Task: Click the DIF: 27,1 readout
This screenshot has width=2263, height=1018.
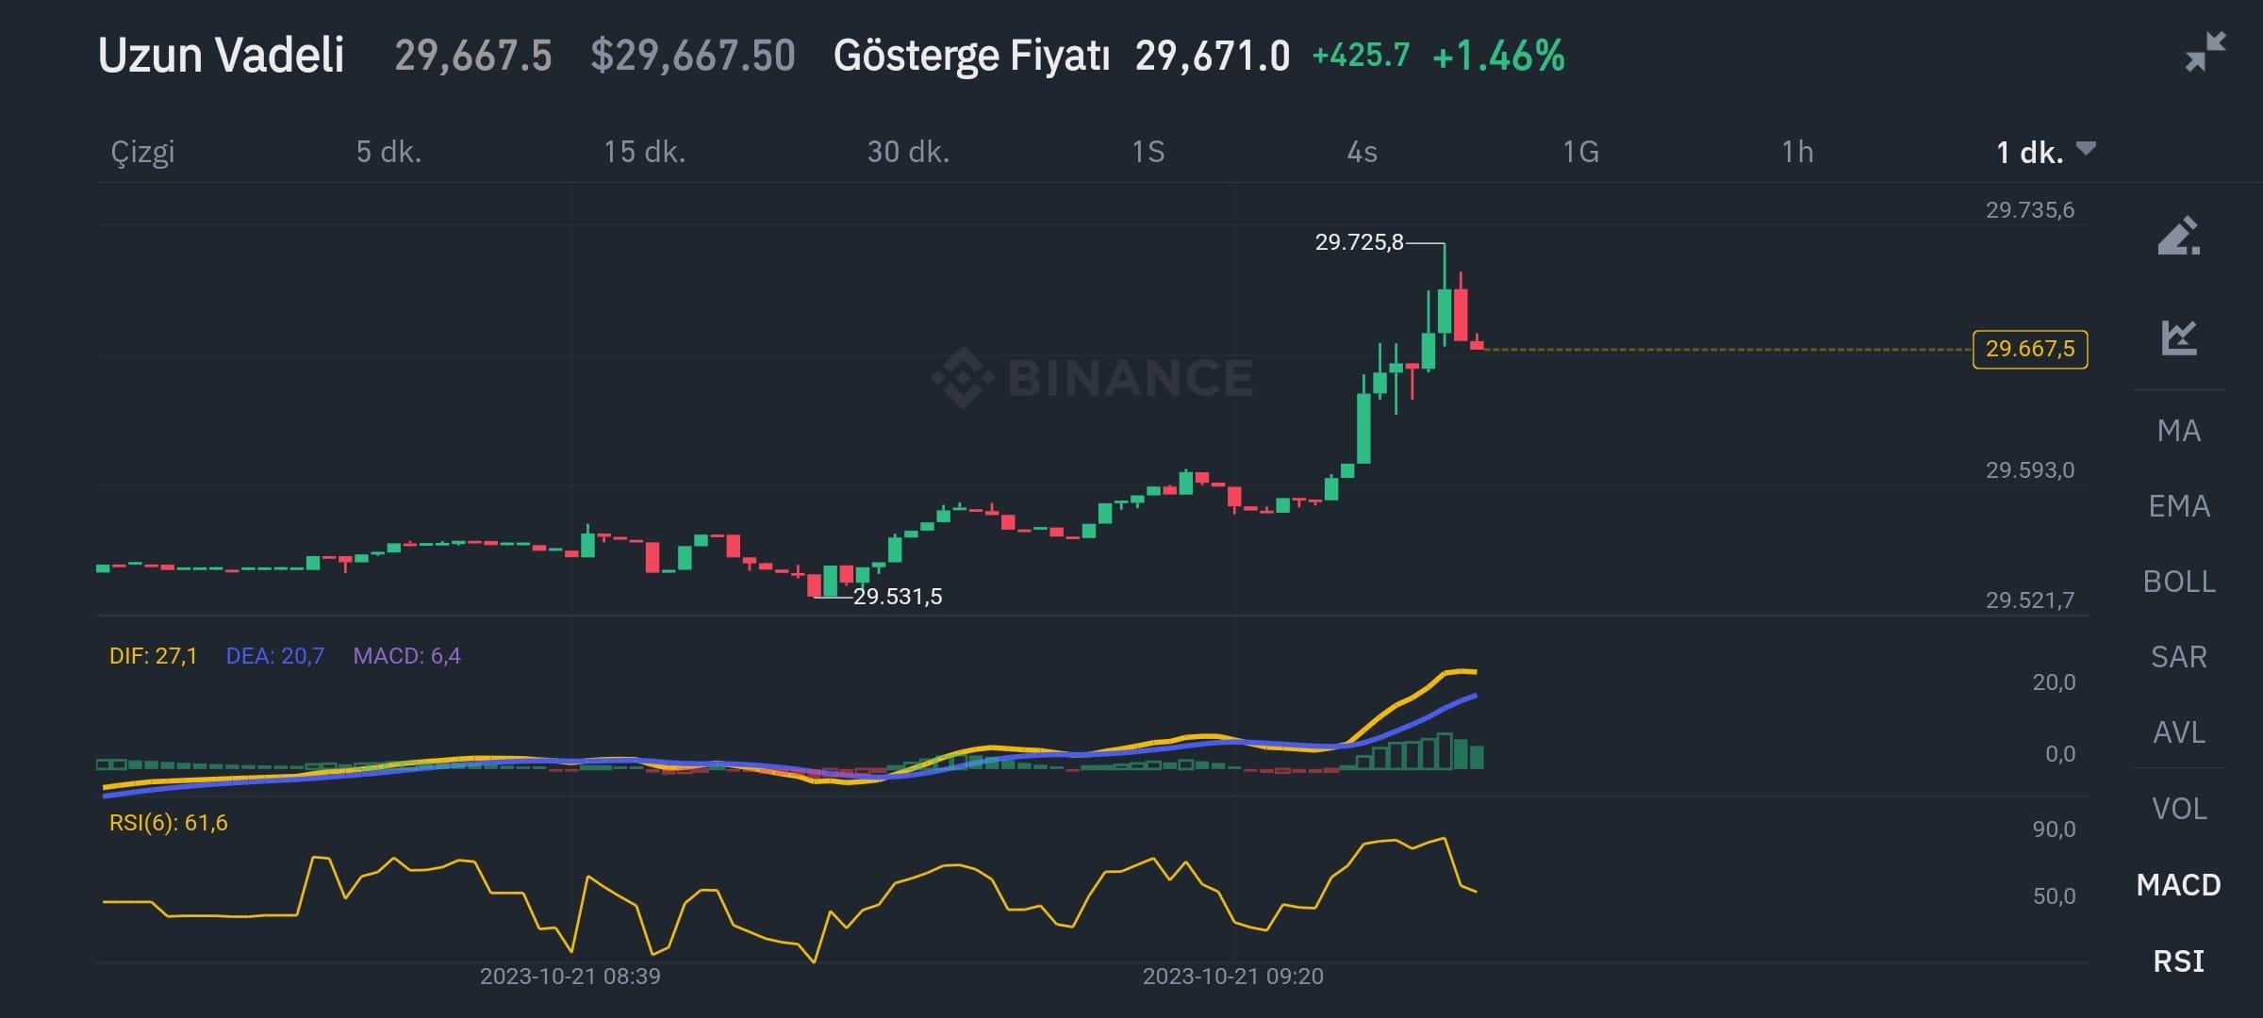Action: [x=153, y=656]
